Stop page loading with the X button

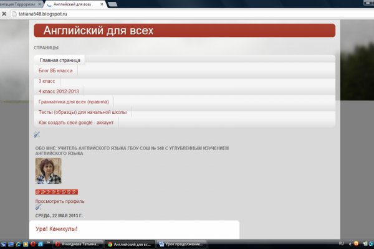(5, 14)
